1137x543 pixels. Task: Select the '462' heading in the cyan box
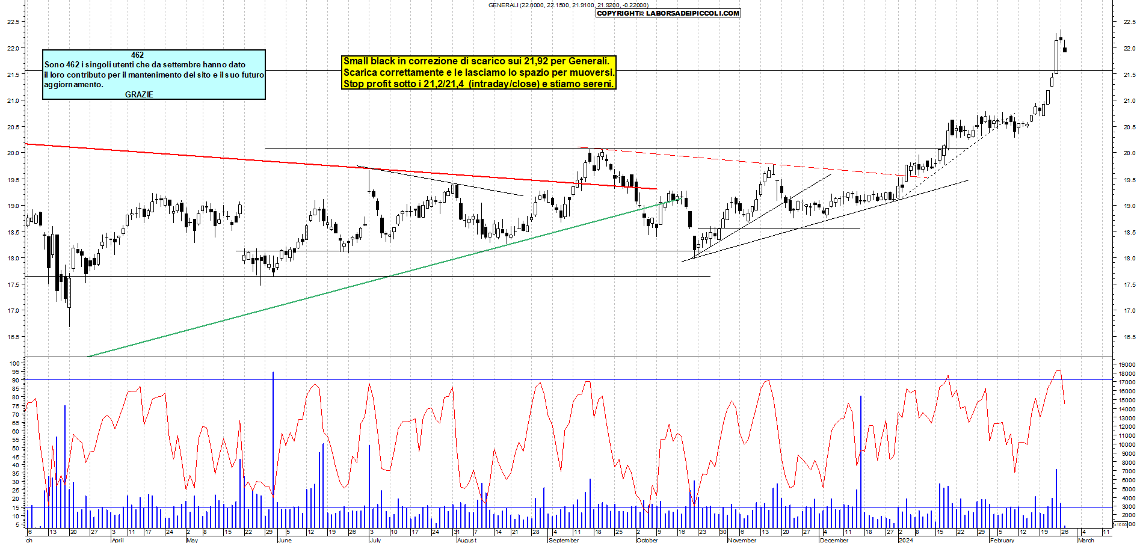coord(137,55)
